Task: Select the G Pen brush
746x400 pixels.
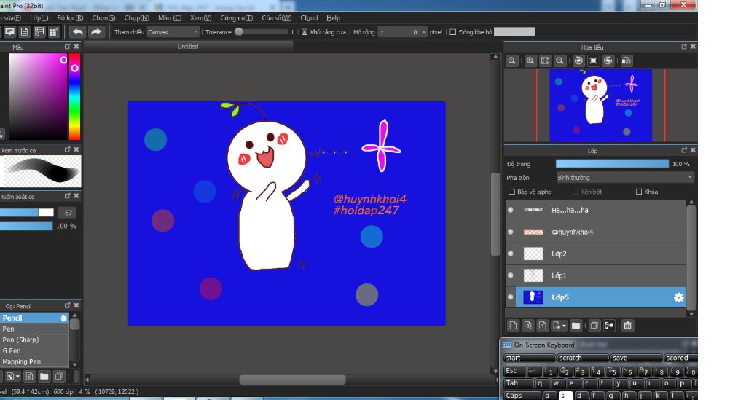Action: pos(34,350)
